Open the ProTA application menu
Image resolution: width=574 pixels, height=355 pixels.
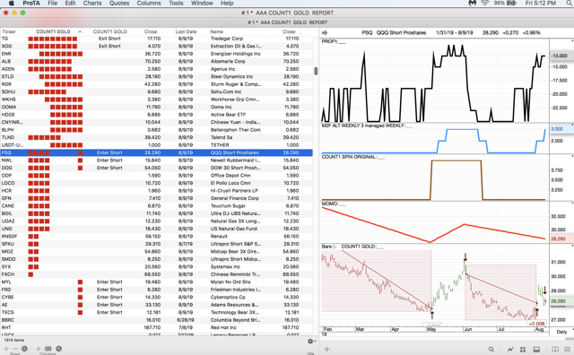point(31,3)
